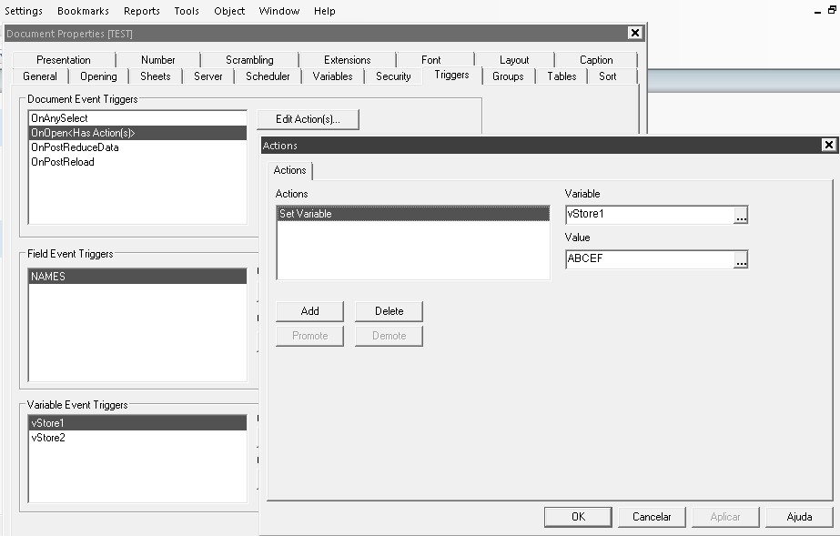Switch to the Number tab
840x536 pixels.
[x=158, y=60]
